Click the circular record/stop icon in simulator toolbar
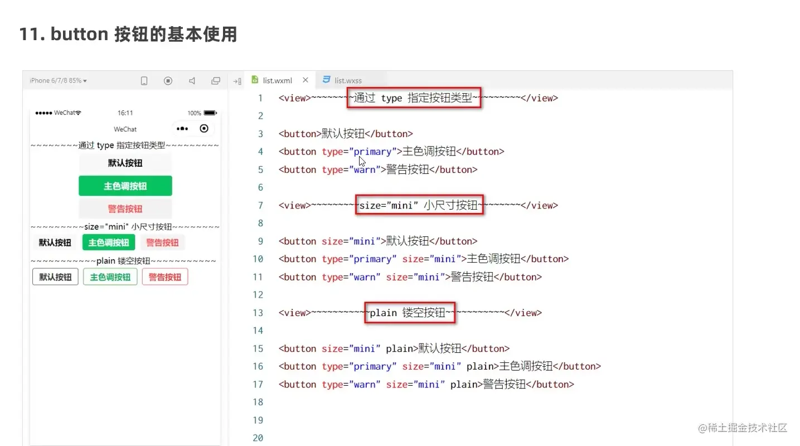This screenshot has width=800, height=446. tap(168, 81)
